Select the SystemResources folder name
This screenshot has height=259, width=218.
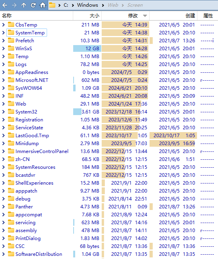(x=35, y=167)
